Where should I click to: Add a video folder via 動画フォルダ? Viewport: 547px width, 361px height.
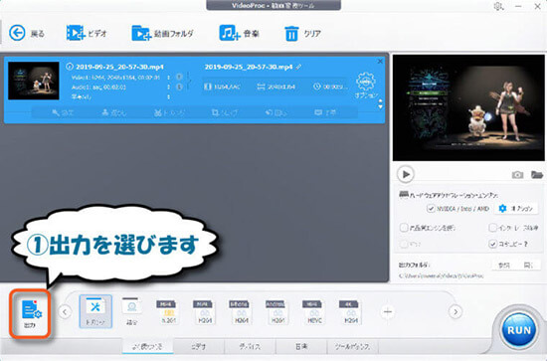[162, 34]
